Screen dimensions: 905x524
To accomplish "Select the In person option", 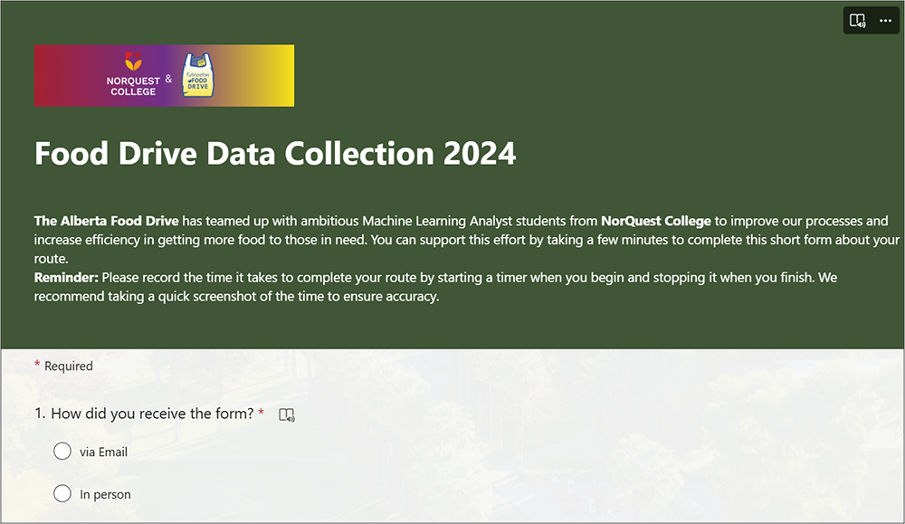I will coord(62,494).
